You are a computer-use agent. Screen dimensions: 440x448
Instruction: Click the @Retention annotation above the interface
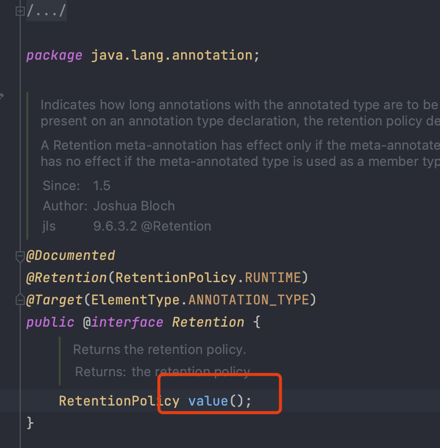click(66, 278)
